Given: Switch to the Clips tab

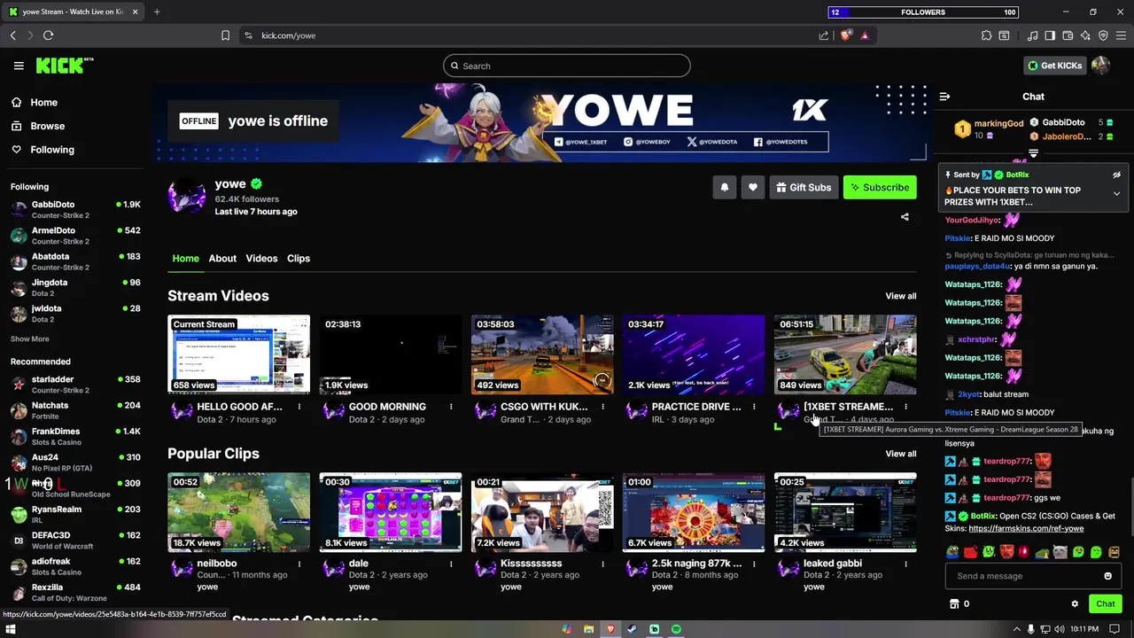Looking at the screenshot, I should pos(299,258).
